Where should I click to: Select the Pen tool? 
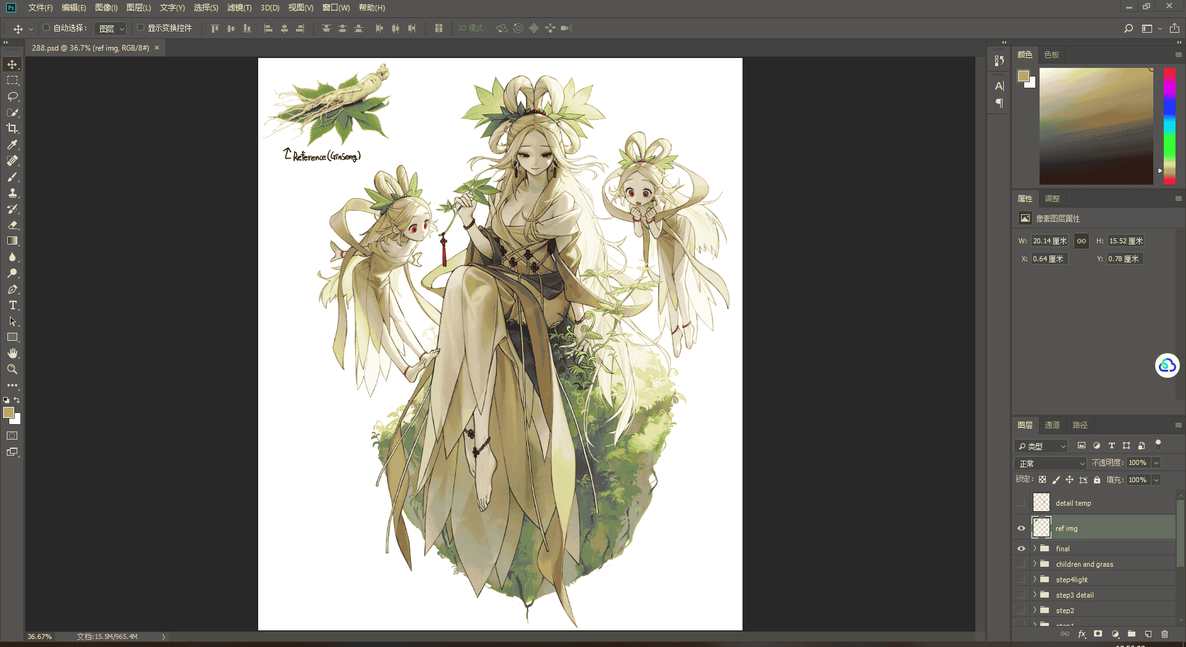[x=12, y=289]
